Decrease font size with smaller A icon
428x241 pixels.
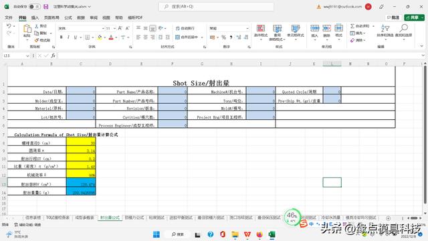click(128, 28)
